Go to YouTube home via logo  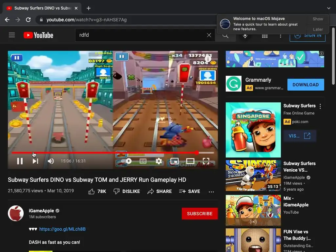click(x=38, y=35)
